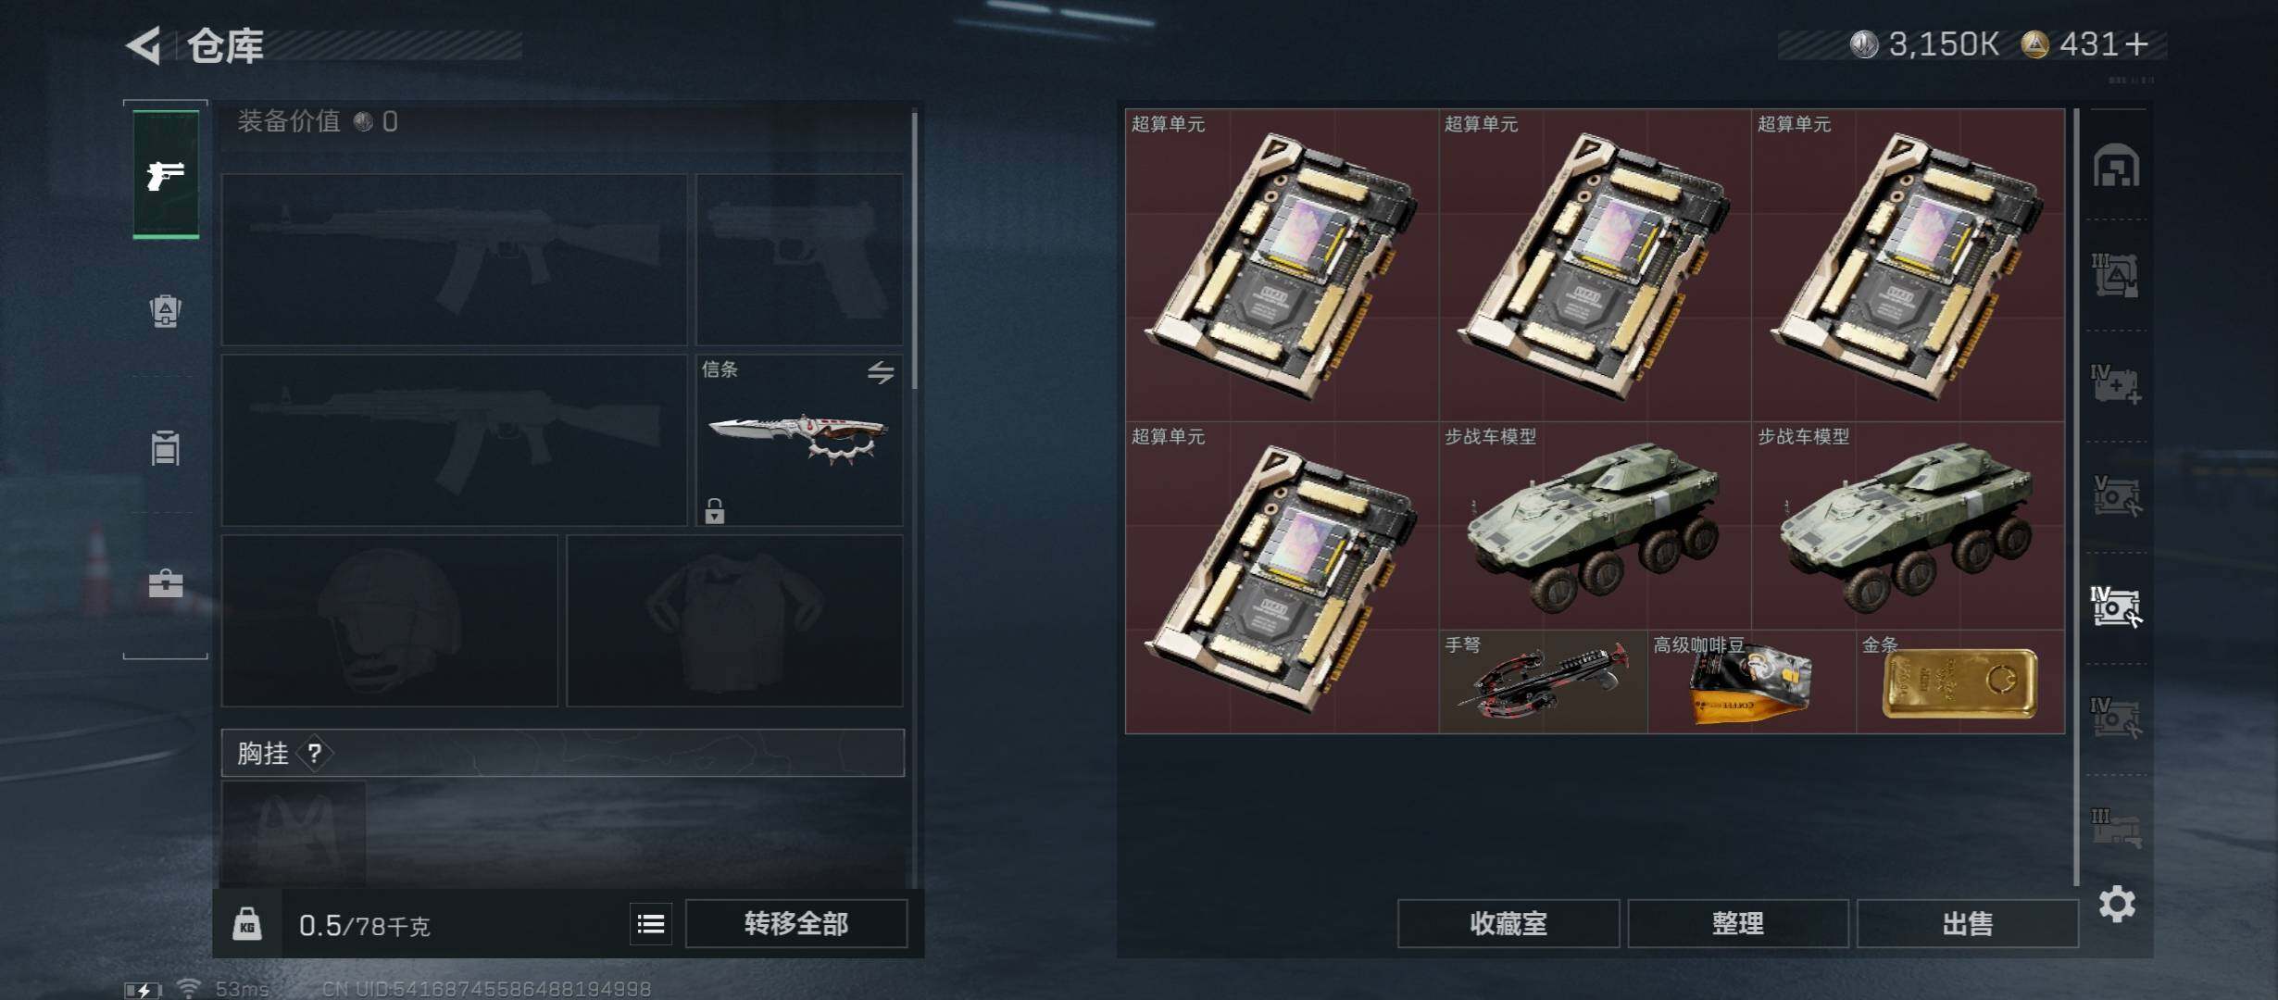Open the list view icon beside 转移全部

(x=651, y=923)
